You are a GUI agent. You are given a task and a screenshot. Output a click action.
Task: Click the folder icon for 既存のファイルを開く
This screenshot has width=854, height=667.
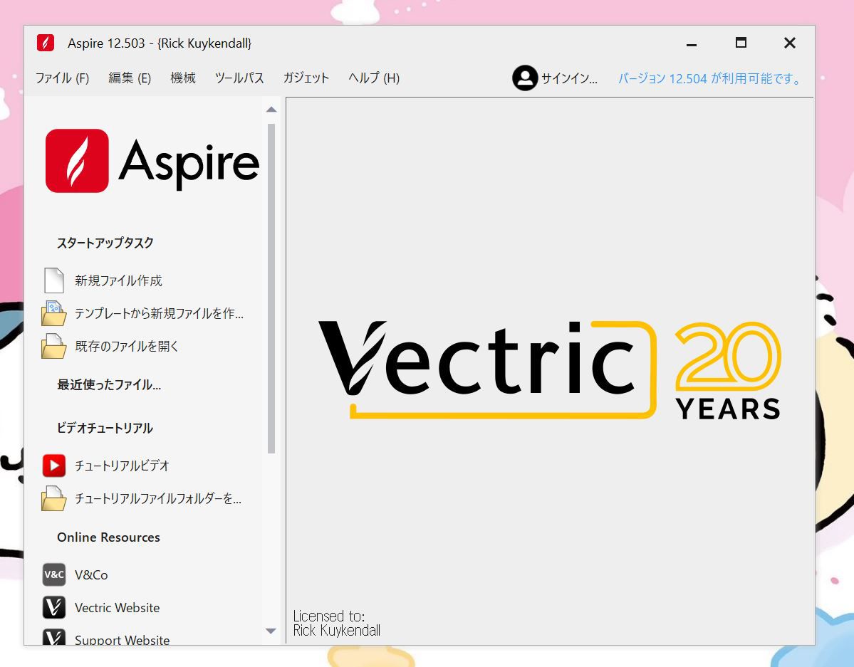(54, 346)
